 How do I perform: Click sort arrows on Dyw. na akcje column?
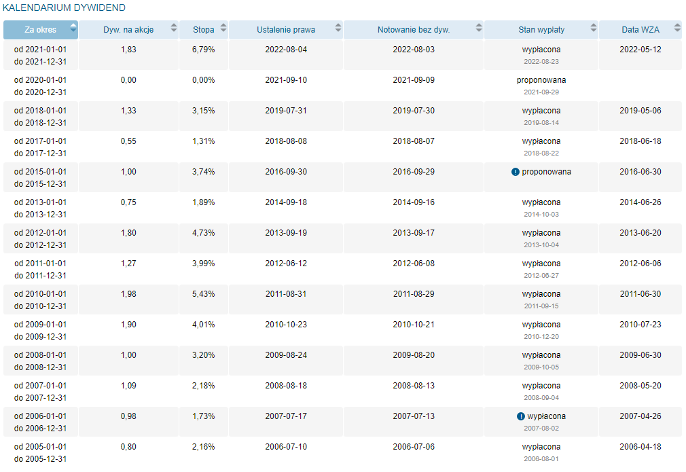coord(174,28)
